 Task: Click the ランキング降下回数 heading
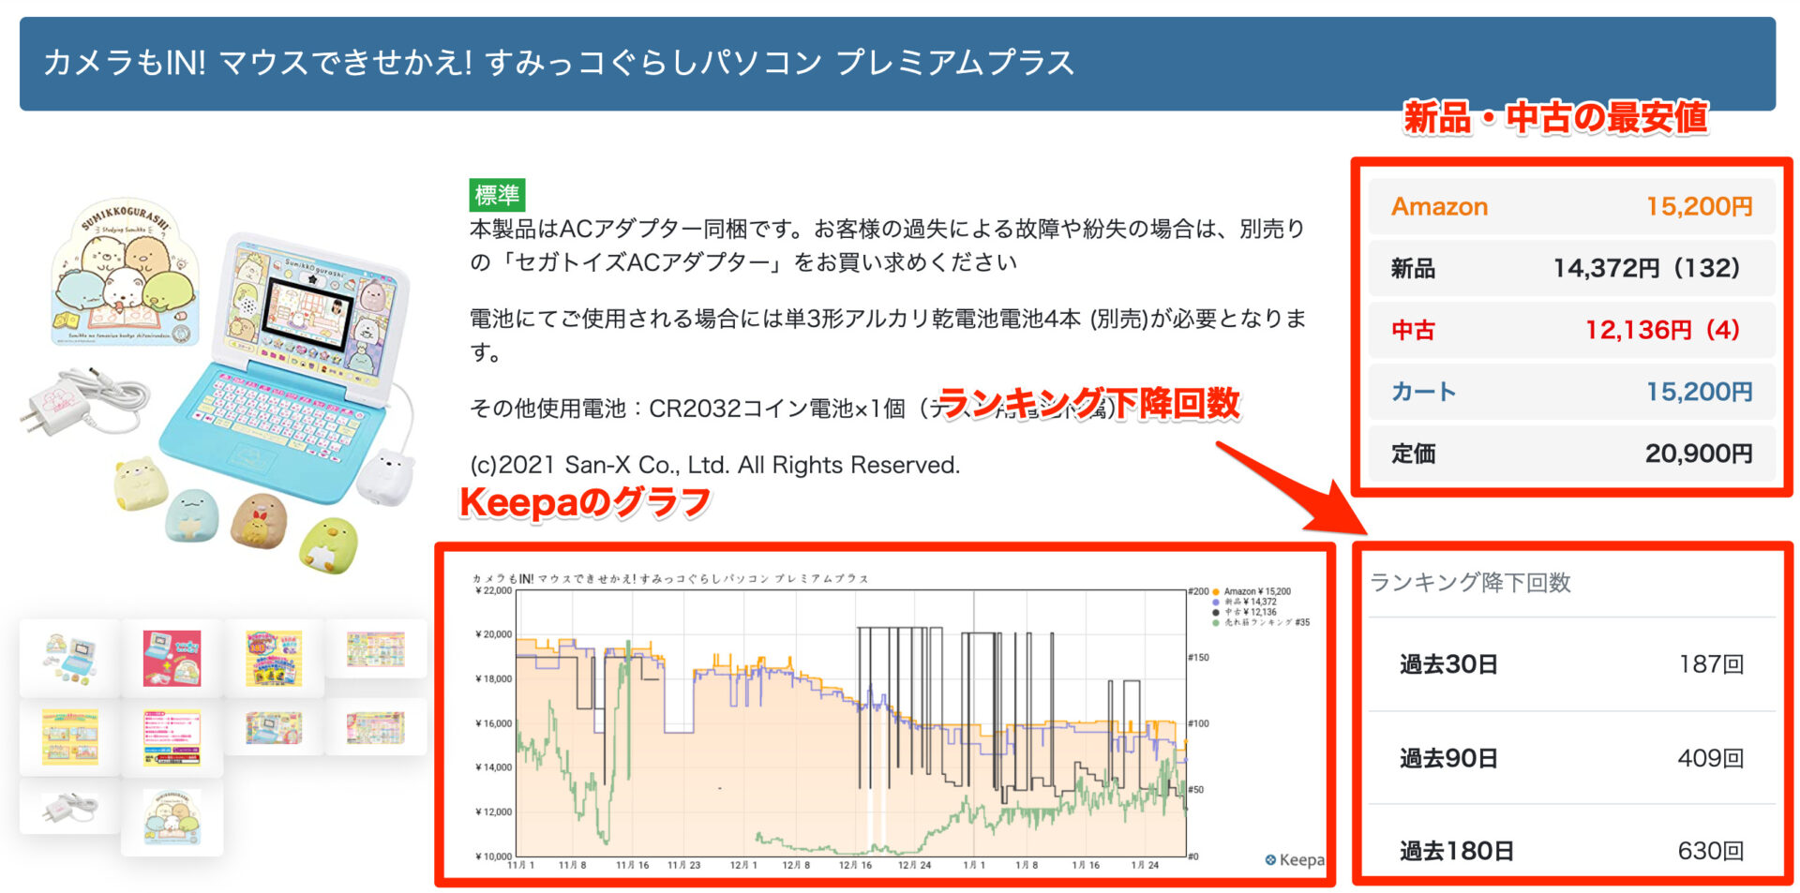pyautogui.click(x=1470, y=583)
